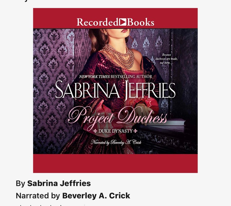Click the left fleur-de-lis beside Duke Dynasty
This screenshot has height=206, width=231.
pyautogui.click(x=95, y=131)
